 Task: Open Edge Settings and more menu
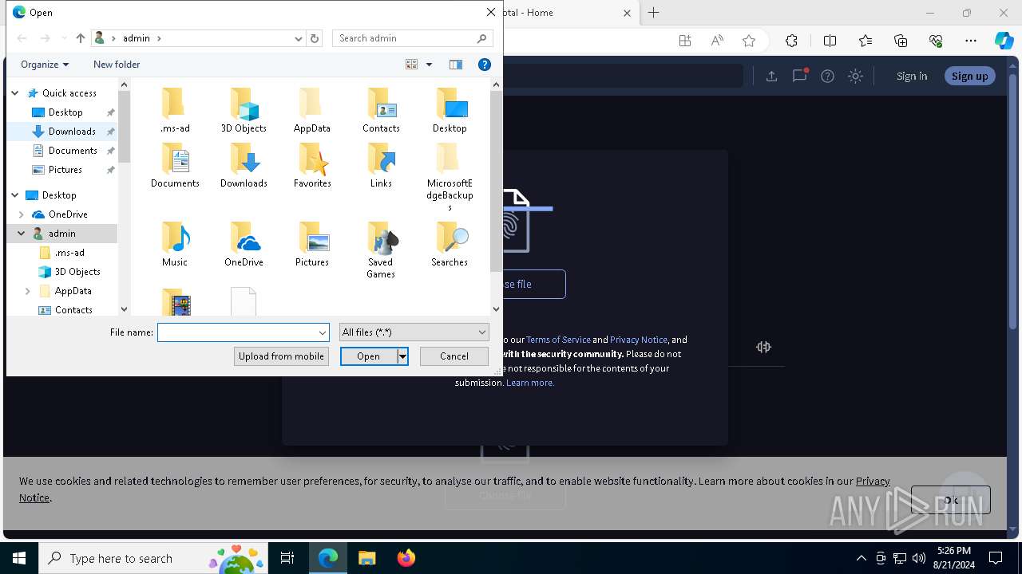point(971,41)
